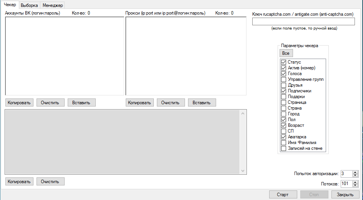This screenshot has width=363, height=200.
Task: Click the log area scrollbar down arrow
Action: click(243, 170)
